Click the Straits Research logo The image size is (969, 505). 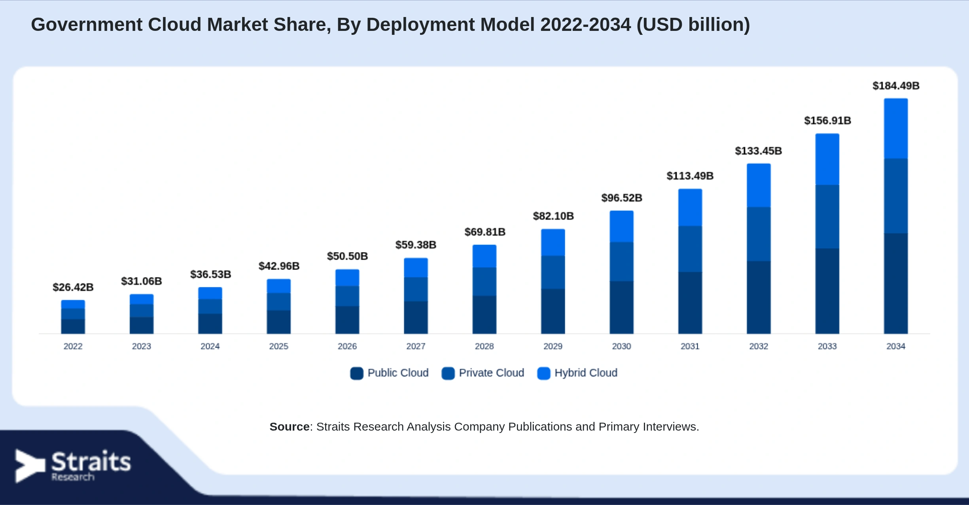pos(73,466)
